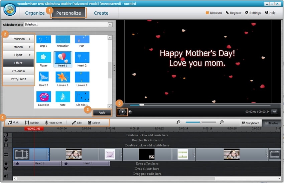This screenshot has height=183, width=284.
Task: Select the Pre-Audio category
Action: 18,71
